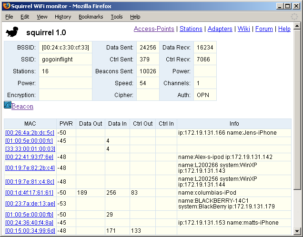This screenshot has height=237, width=303.
Task: Open station 00:19:7e:81:c4:8c link
Action: click(30, 182)
